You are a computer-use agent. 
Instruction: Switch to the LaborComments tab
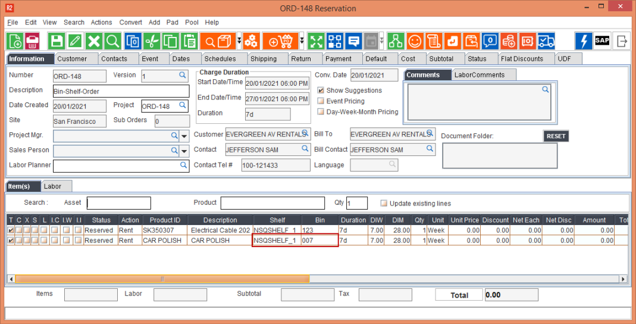point(479,75)
